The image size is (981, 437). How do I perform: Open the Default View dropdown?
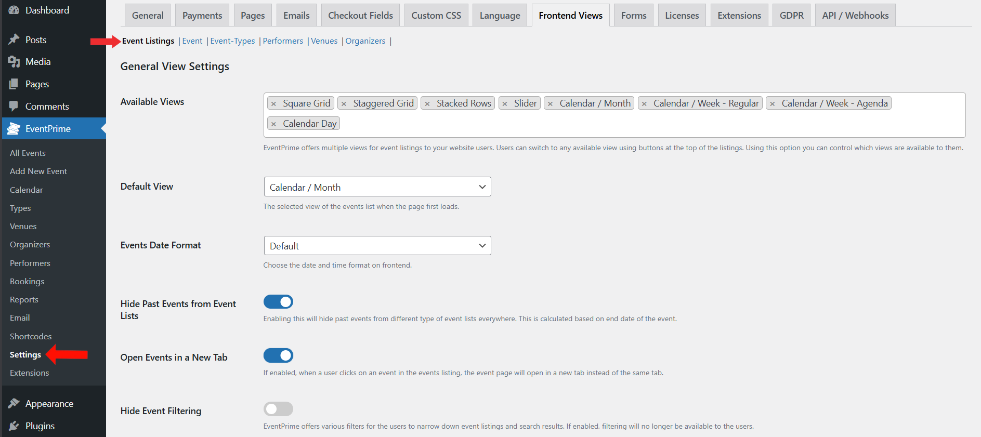377,187
